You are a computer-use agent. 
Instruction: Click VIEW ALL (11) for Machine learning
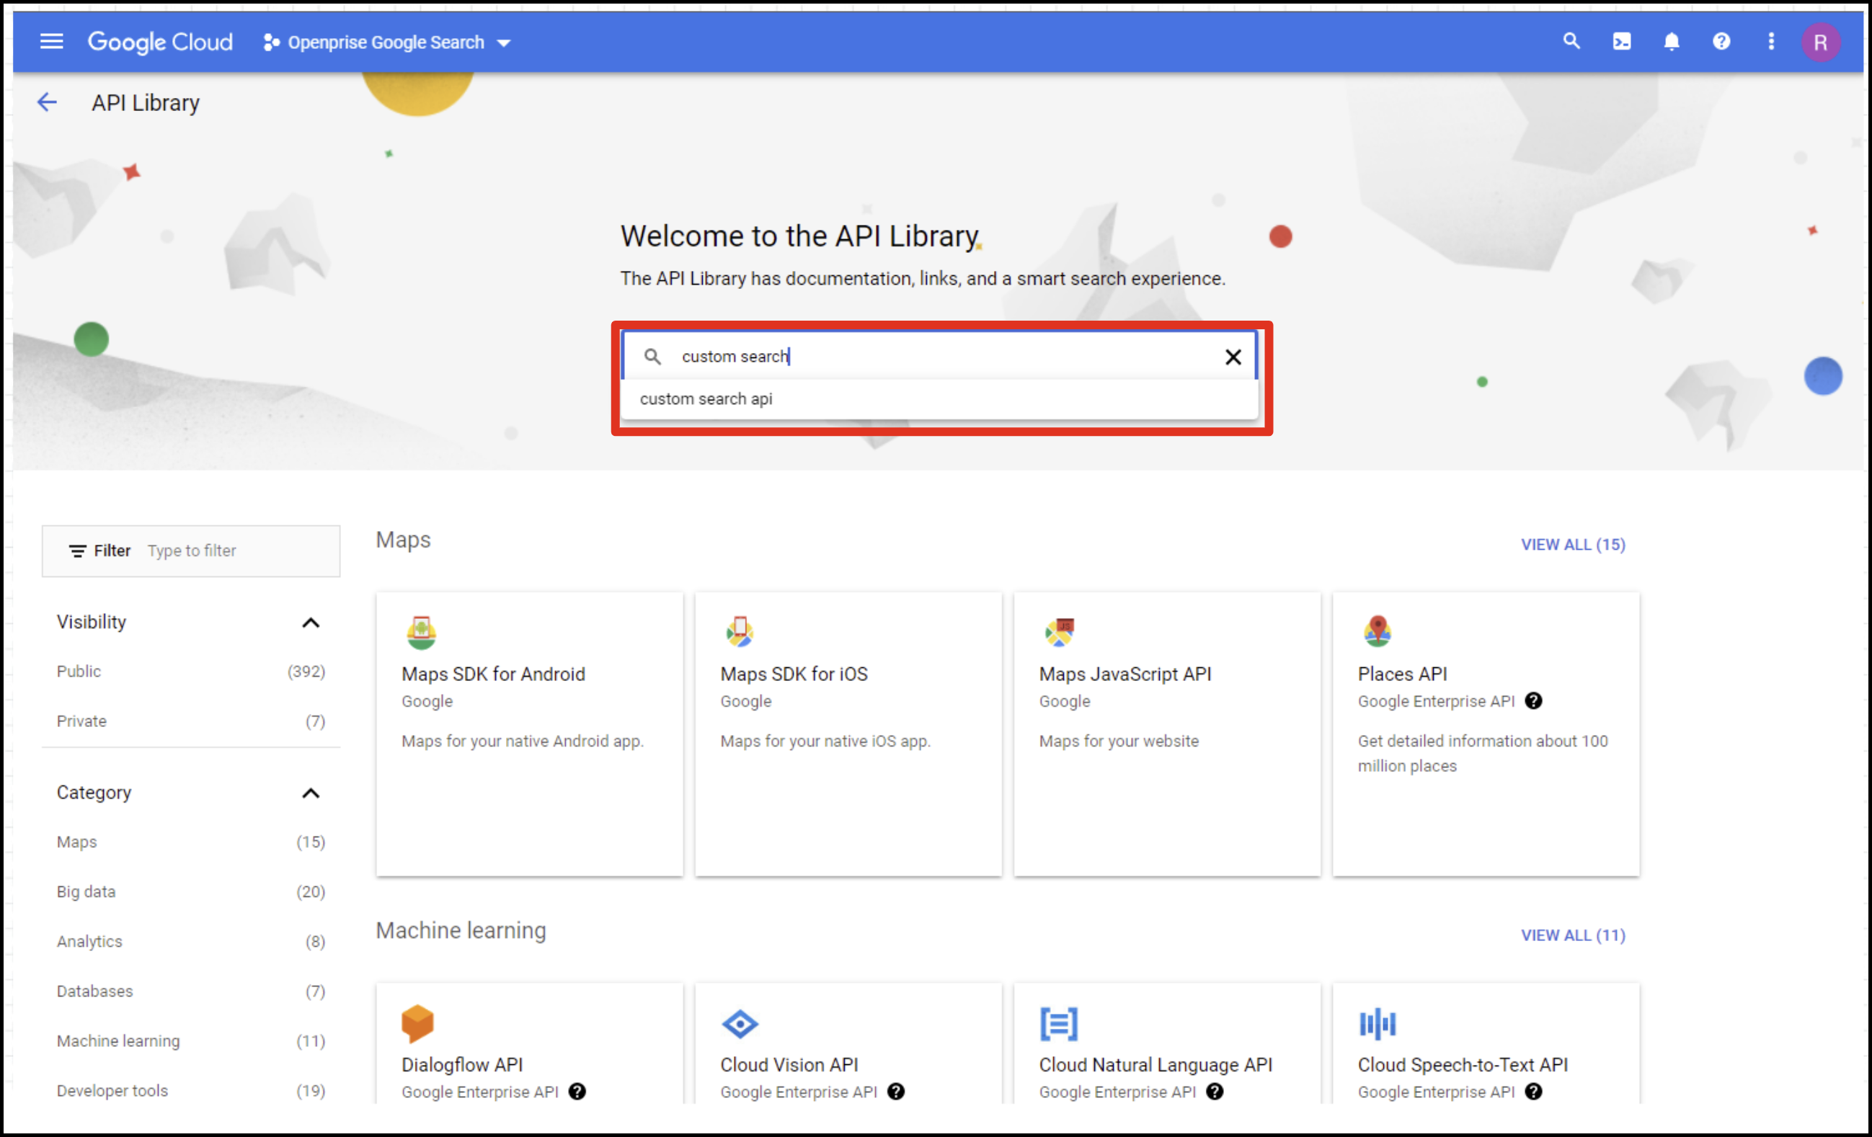(x=1573, y=935)
